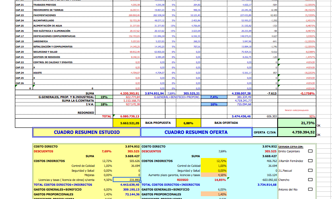Tick the Emilio Carpintero checkbox

click(x=310, y=151)
